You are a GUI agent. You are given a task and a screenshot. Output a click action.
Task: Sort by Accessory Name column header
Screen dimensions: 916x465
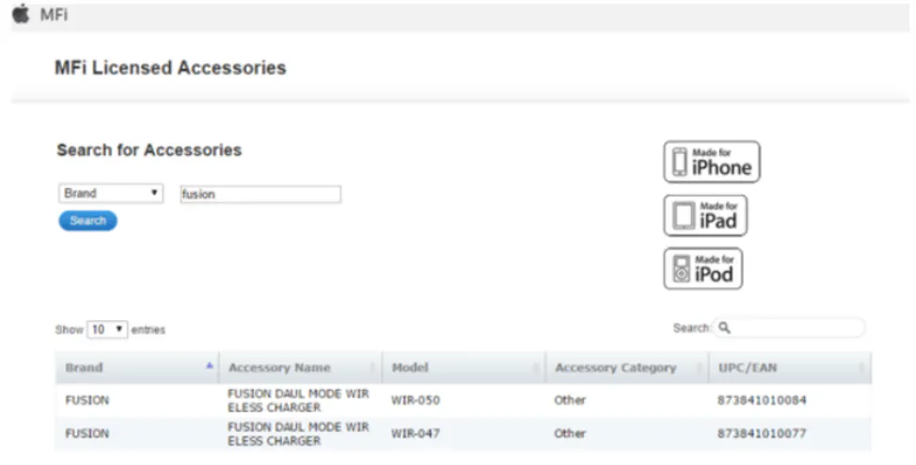[x=279, y=367]
